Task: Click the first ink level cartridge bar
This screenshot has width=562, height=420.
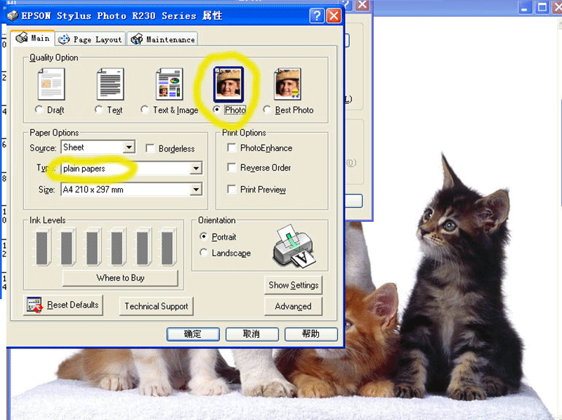Action: pyautogui.click(x=41, y=247)
